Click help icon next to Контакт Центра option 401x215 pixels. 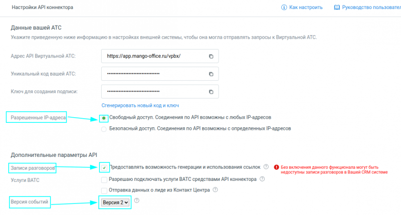[215, 190]
